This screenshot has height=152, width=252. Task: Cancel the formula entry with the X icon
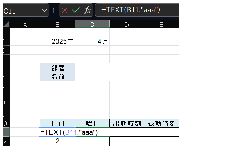(x=65, y=10)
